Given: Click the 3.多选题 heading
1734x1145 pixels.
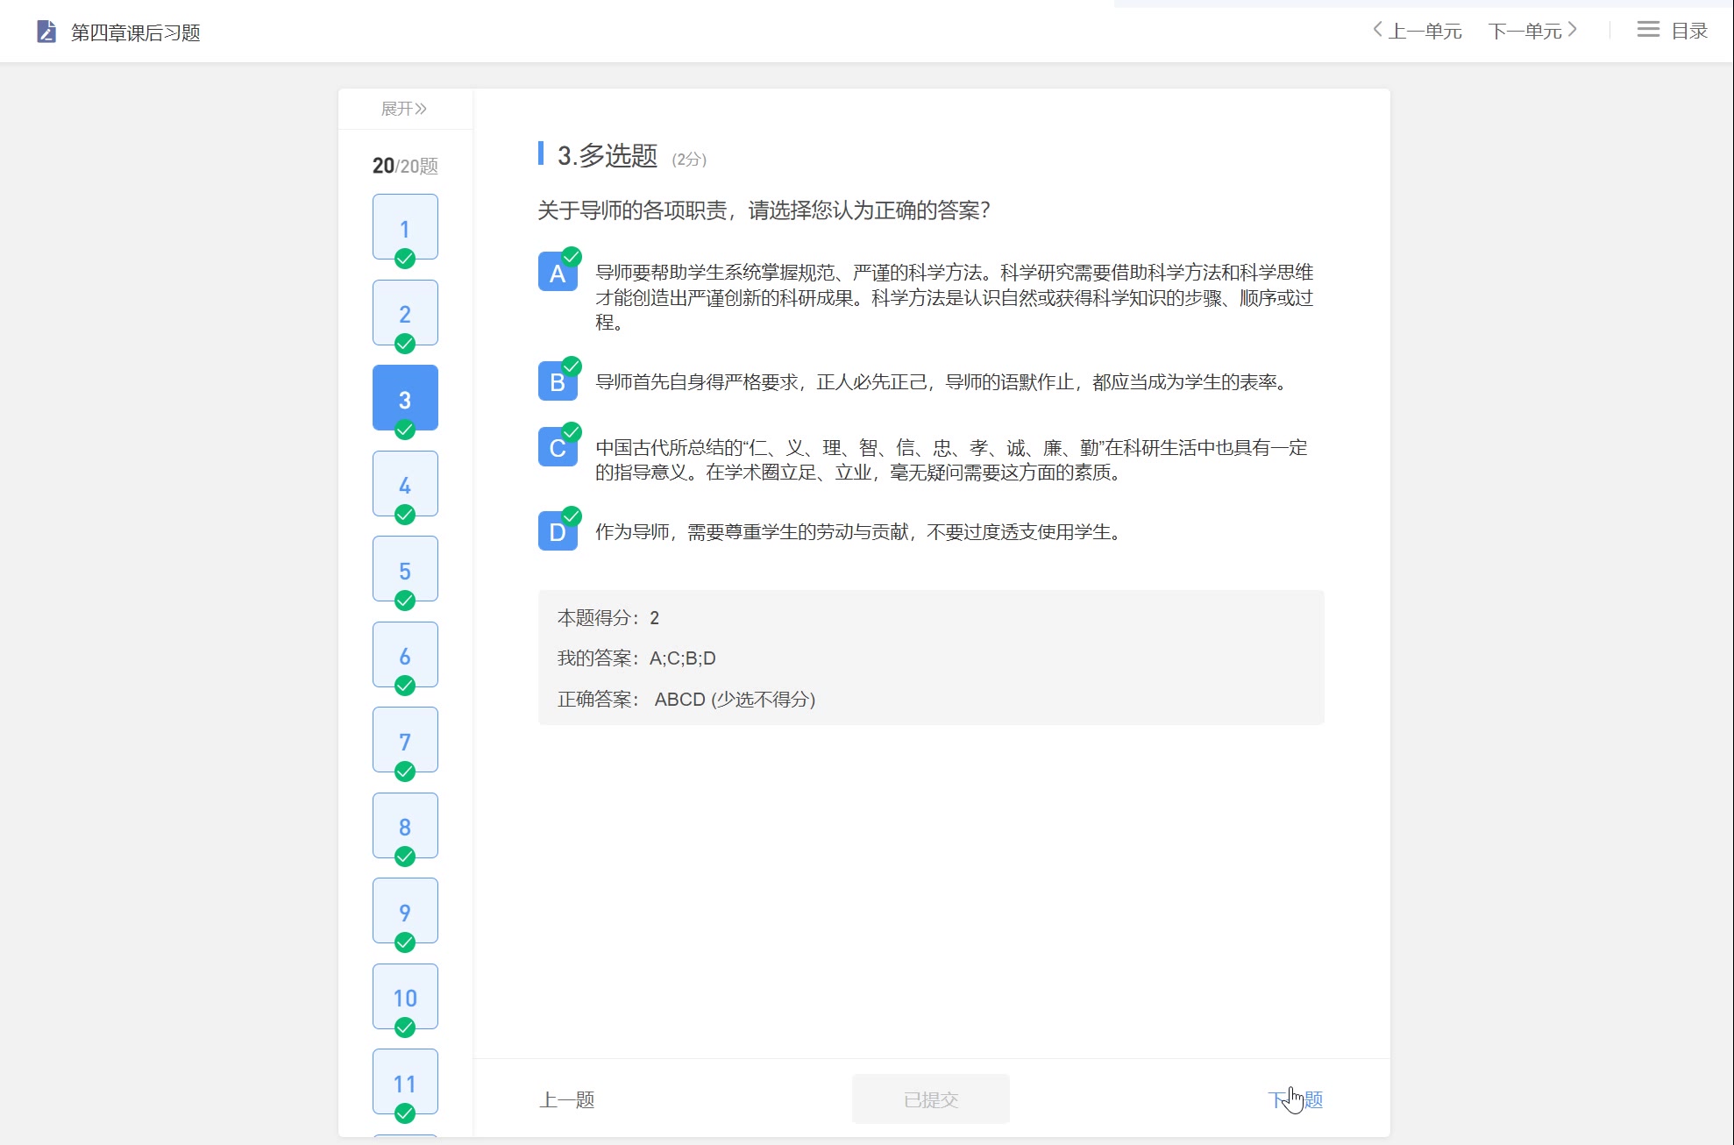Looking at the screenshot, I should (x=608, y=156).
